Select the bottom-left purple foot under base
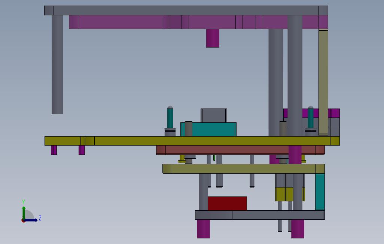Viewport: 384px width, 244px height. 203,229
